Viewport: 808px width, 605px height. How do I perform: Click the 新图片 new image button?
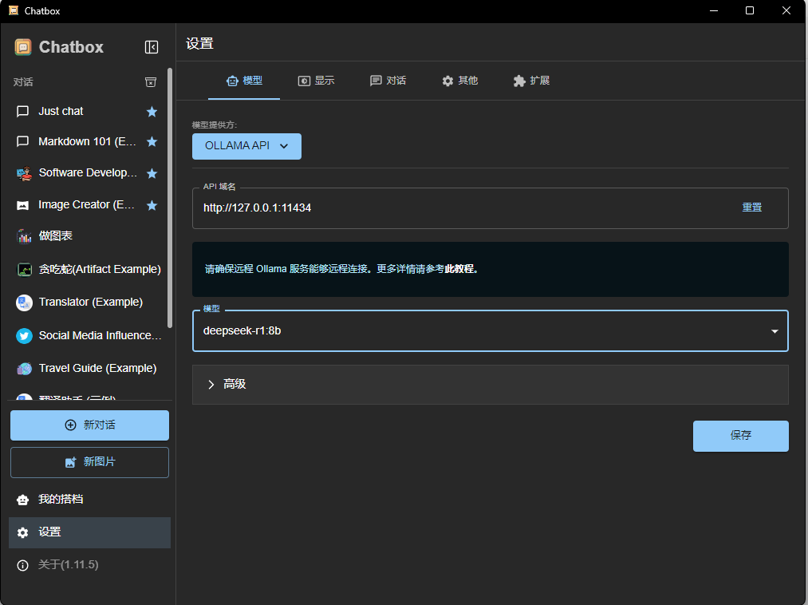[x=89, y=462]
